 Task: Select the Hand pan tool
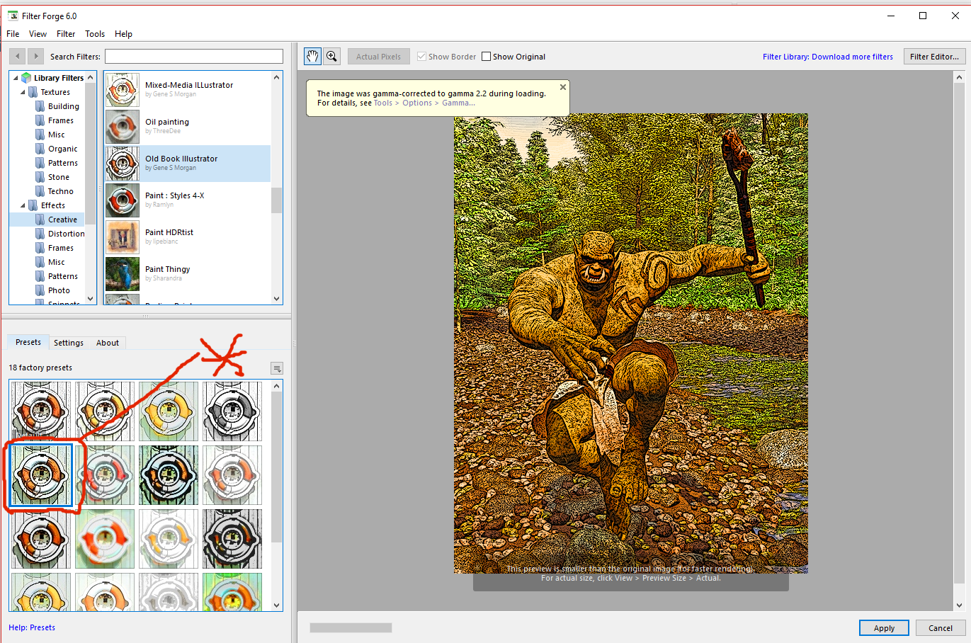[x=312, y=57]
